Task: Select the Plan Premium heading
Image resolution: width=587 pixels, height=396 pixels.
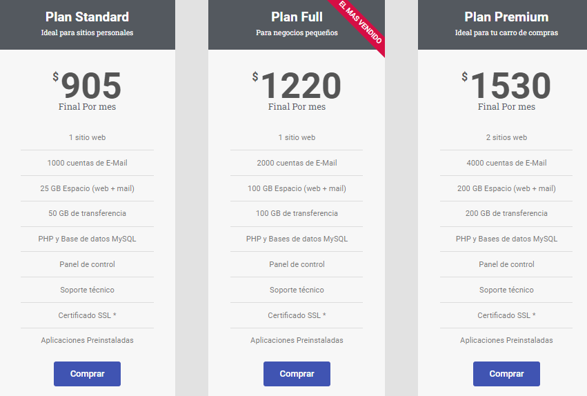Action: click(506, 17)
